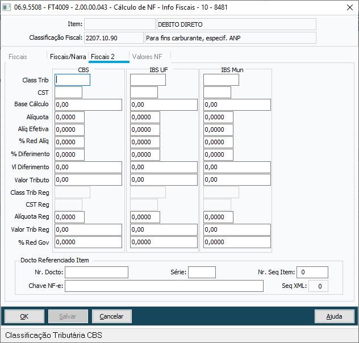
Task: Click the CBS CST Reg field
Action: 69,204
